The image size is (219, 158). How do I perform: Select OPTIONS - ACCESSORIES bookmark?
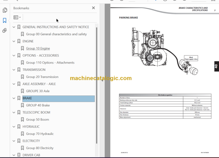click(41, 55)
